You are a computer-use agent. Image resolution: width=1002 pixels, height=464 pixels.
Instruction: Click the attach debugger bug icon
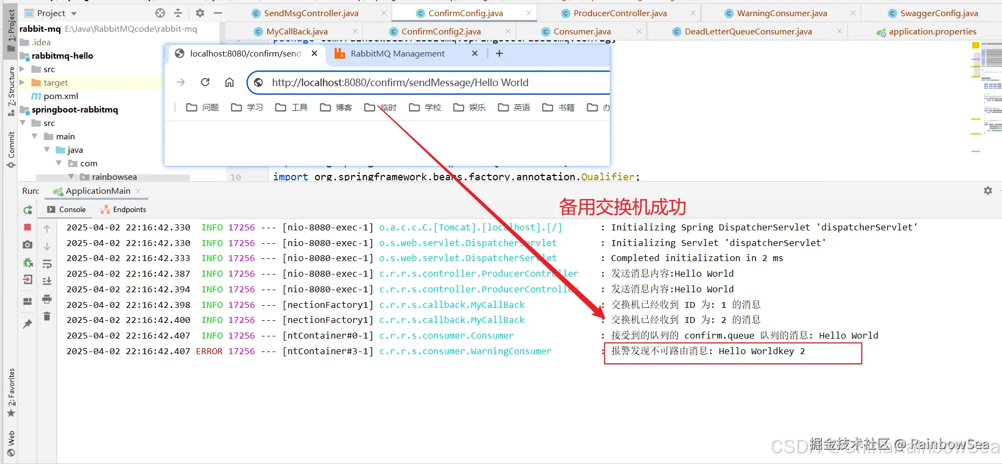[28, 263]
